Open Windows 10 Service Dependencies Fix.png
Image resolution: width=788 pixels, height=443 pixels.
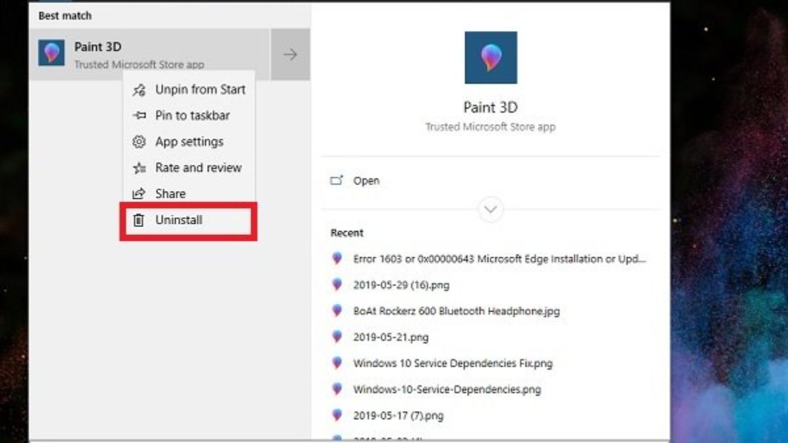point(453,363)
